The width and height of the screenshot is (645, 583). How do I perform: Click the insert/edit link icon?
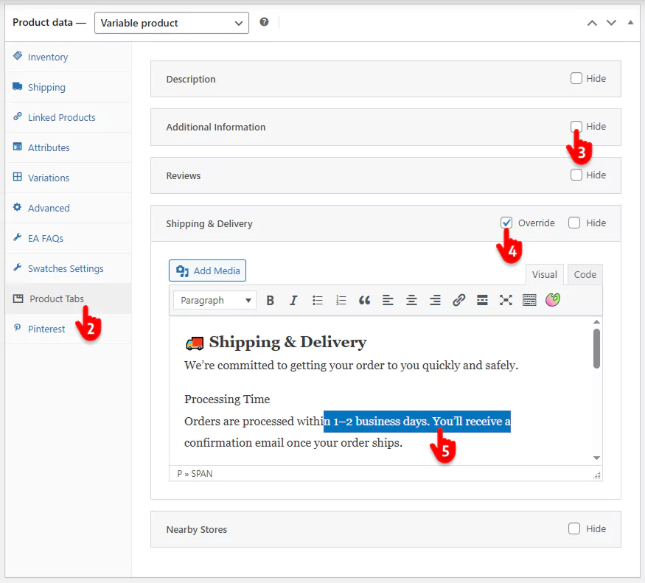[459, 301]
